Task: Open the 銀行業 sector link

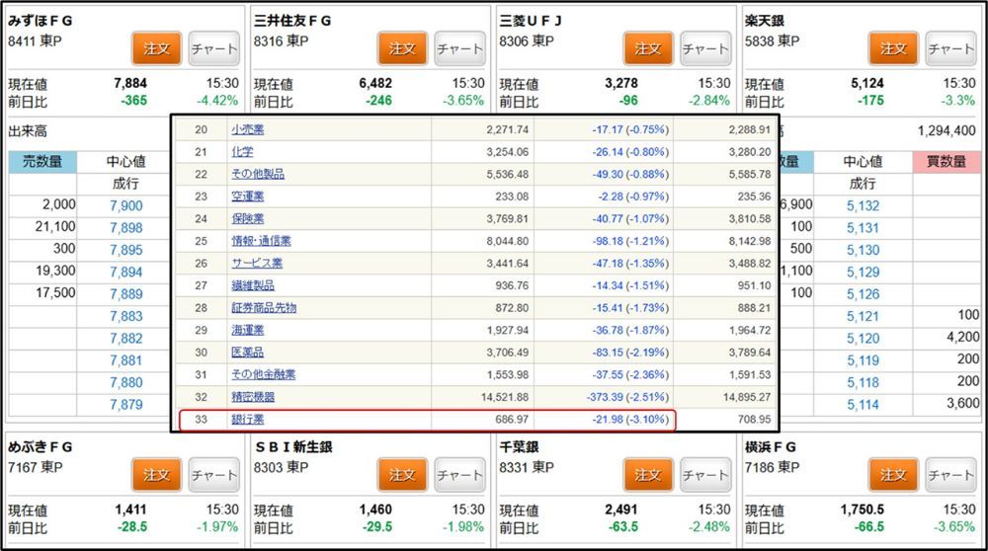Action: [x=248, y=420]
